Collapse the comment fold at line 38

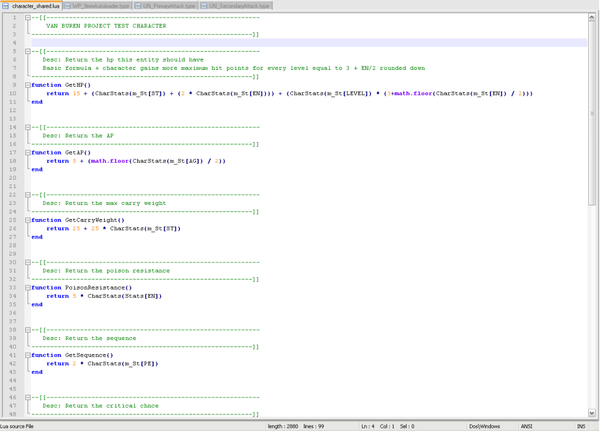click(x=28, y=329)
